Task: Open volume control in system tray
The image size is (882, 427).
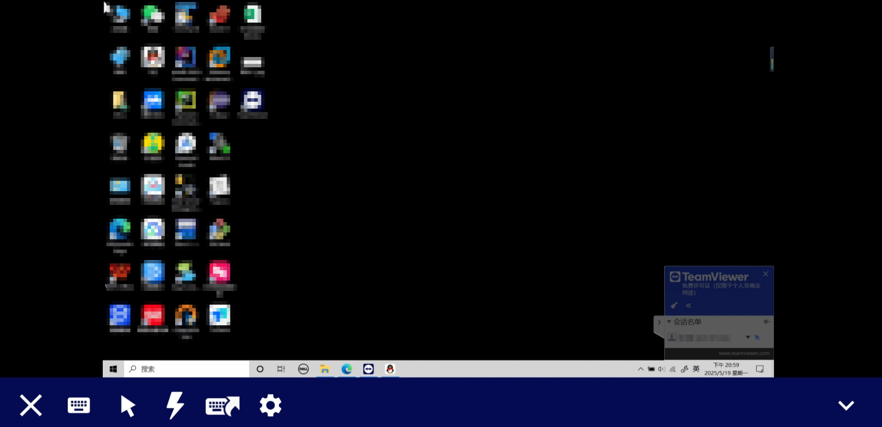Action: pos(661,369)
